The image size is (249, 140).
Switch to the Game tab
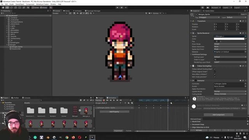67,11
